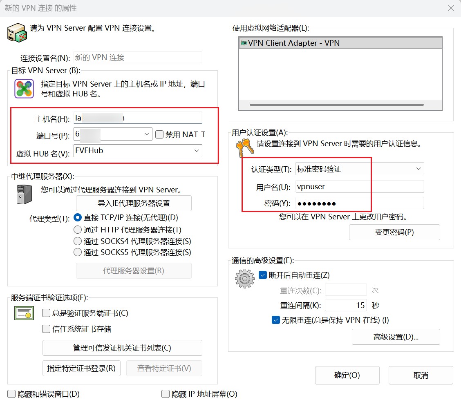The width and height of the screenshot is (461, 402).
Task: Cancel the dialog with 取消 button
Action: coord(421,375)
